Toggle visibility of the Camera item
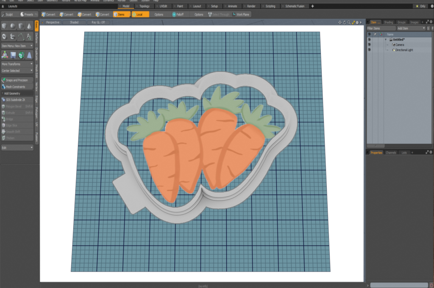This screenshot has width=434, height=288. (x=369, y=44)
